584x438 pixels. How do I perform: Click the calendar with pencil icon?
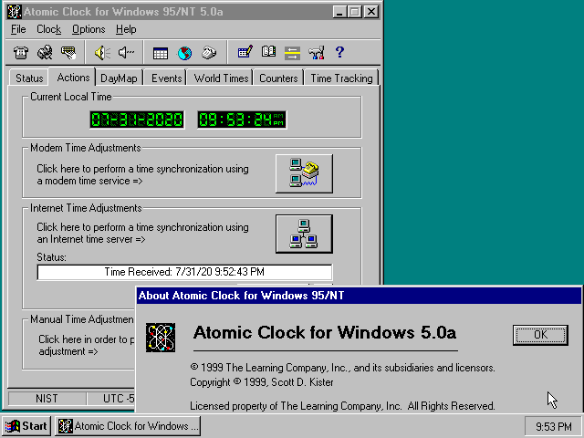click(245, 52)
